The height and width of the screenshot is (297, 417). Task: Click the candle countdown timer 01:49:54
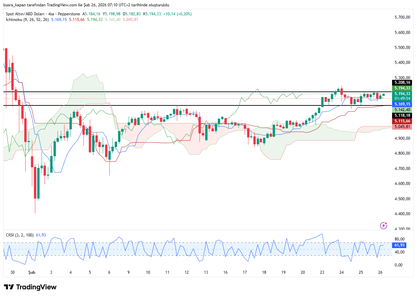402,99
